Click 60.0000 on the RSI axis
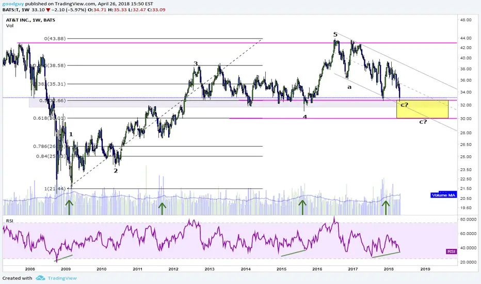 (468, 233)
